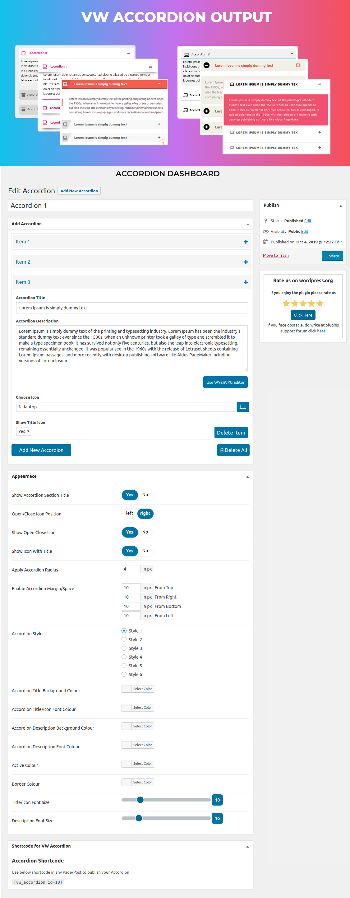Click the large Add New Accordion button
Screen dimensions: 350x898
(x=41, y=450)
